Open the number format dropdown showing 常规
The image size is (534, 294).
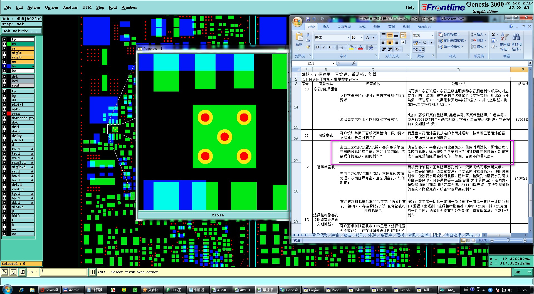(432, 35)
